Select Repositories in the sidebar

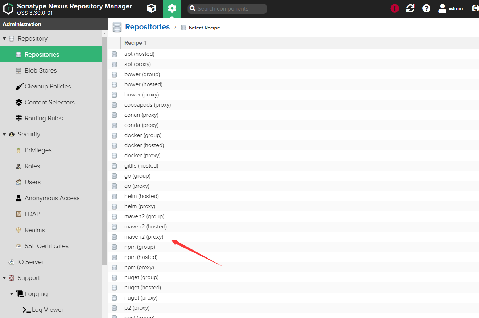51,54
